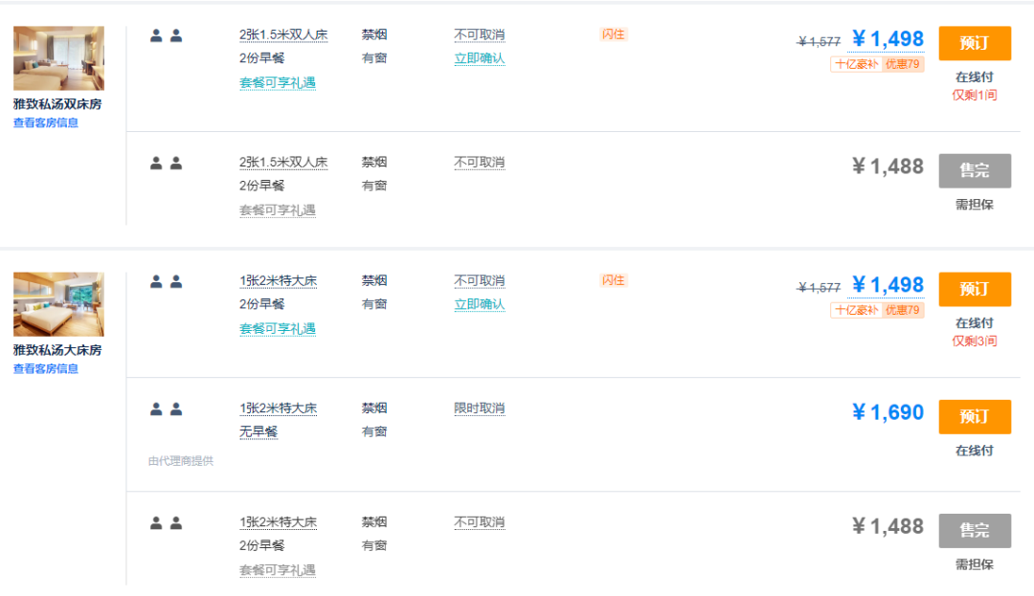Click the two-guest icon in the sold-out king row
This screenshot has width=1034, height=596.
167,523
